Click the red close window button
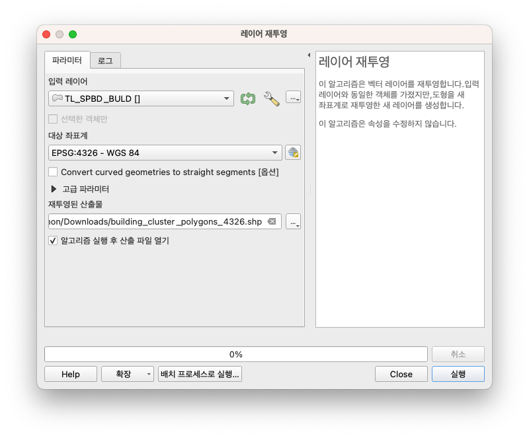 [x=46, y=34]
